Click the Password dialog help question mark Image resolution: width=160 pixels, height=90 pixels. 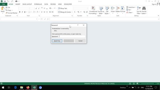[78, 25]
